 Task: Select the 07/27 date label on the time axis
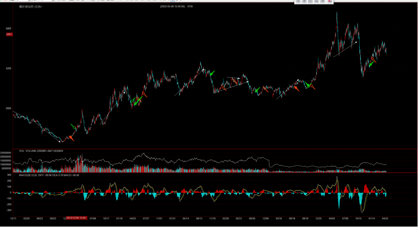146,218
